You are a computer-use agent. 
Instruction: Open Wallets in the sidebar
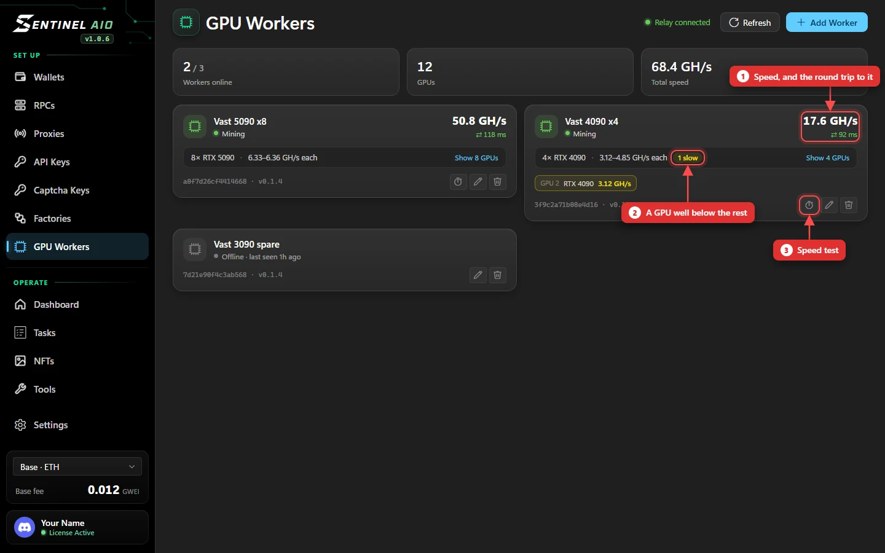coord(77,77)
